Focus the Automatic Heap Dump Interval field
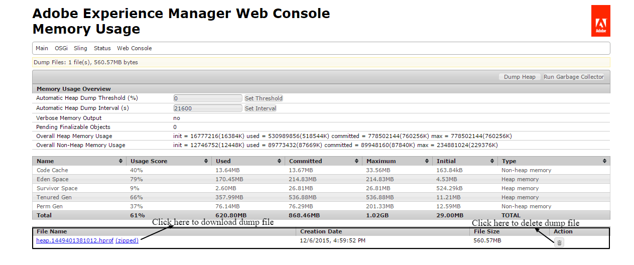 [208, 108]
